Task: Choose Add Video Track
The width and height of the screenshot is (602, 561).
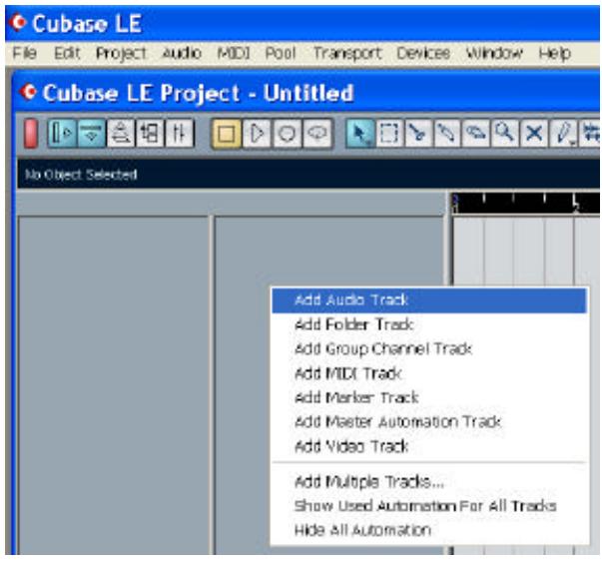Action: tap(429, 446)
